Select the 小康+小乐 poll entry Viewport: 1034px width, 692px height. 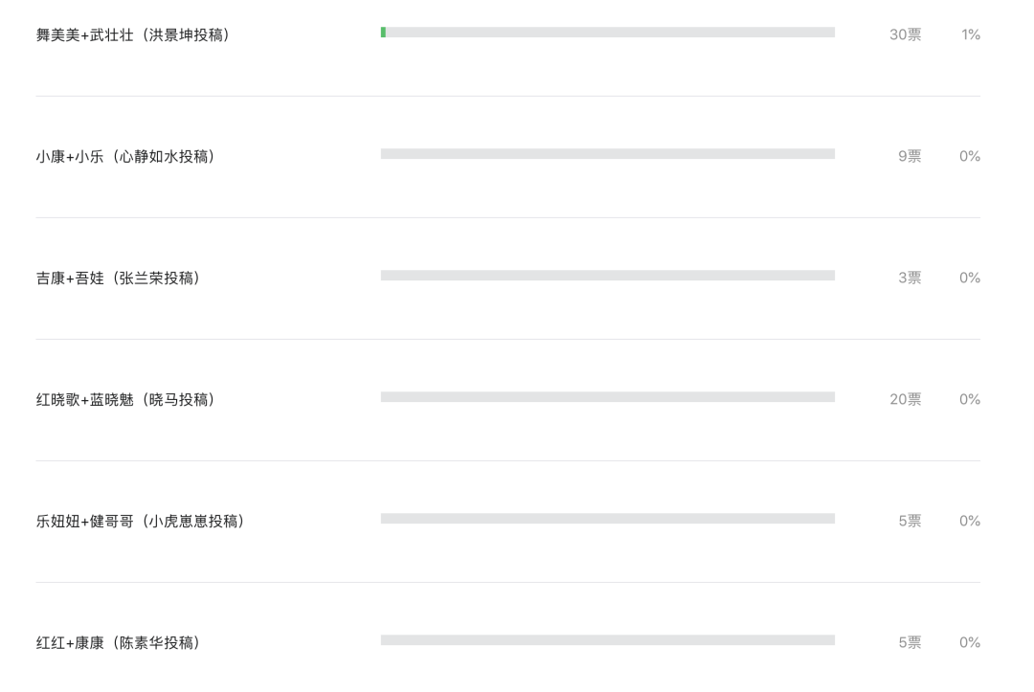(x=126, y=157)
